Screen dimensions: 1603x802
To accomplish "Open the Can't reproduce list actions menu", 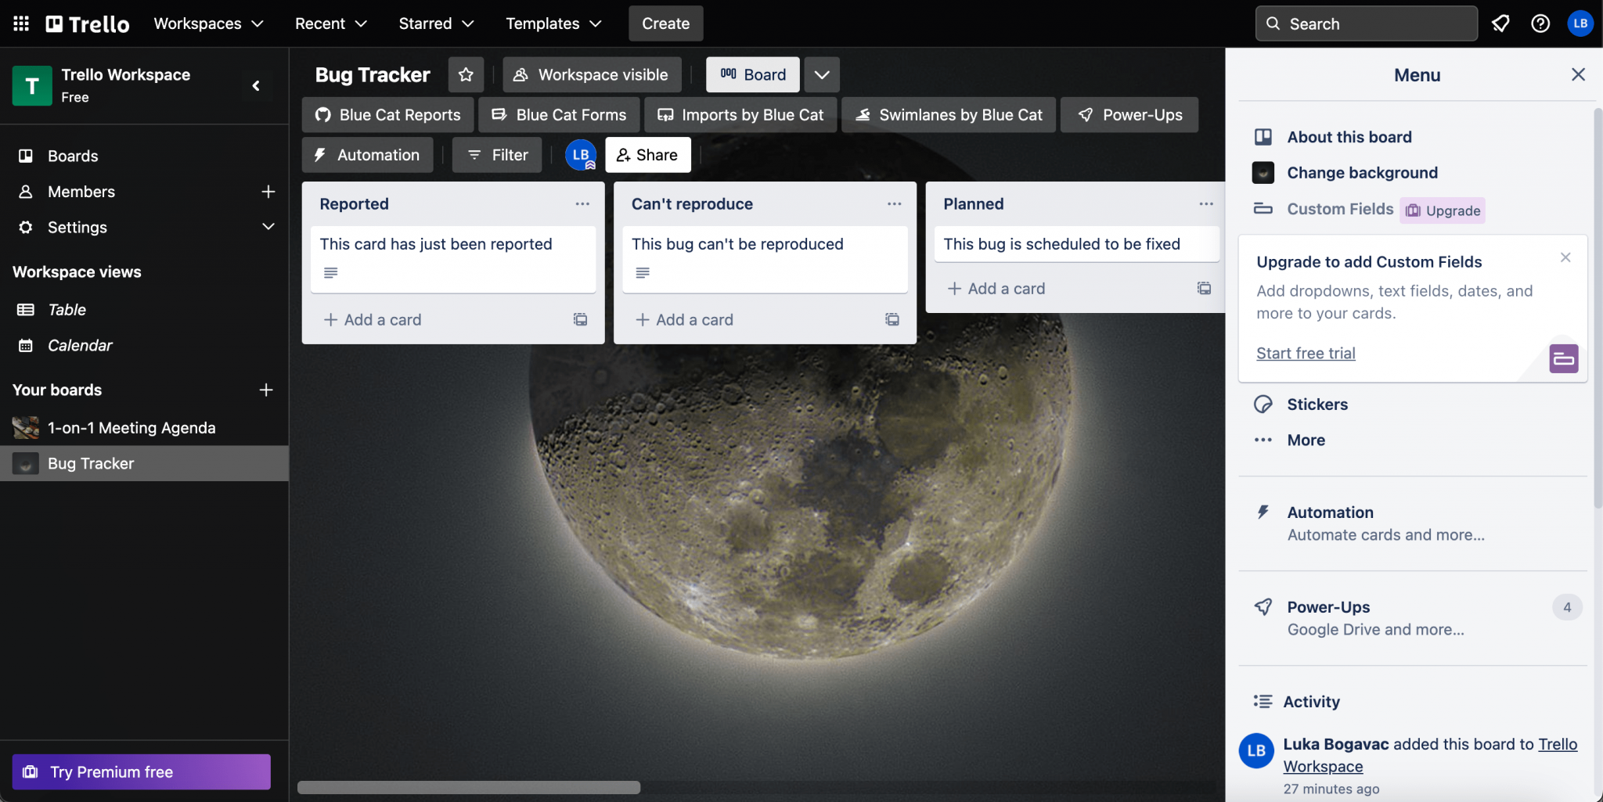I will tap(893, 203).
